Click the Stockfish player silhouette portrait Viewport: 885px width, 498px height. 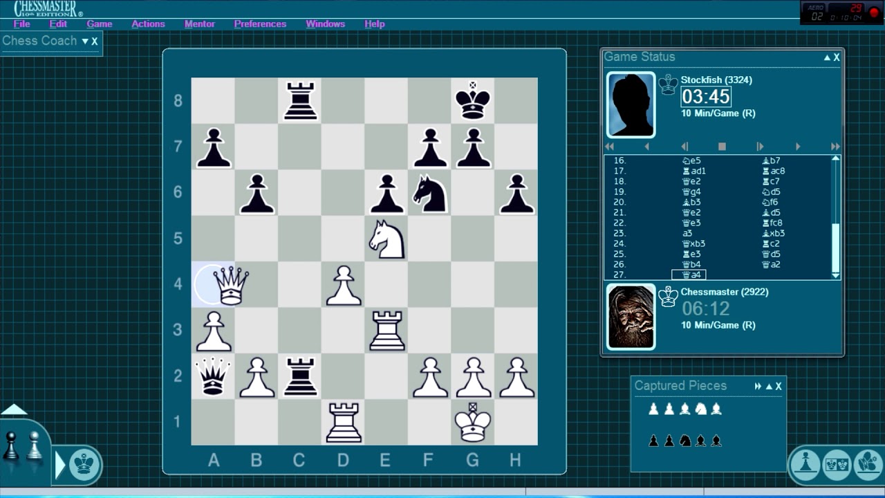pyautogui.click(x=631, y=105)
